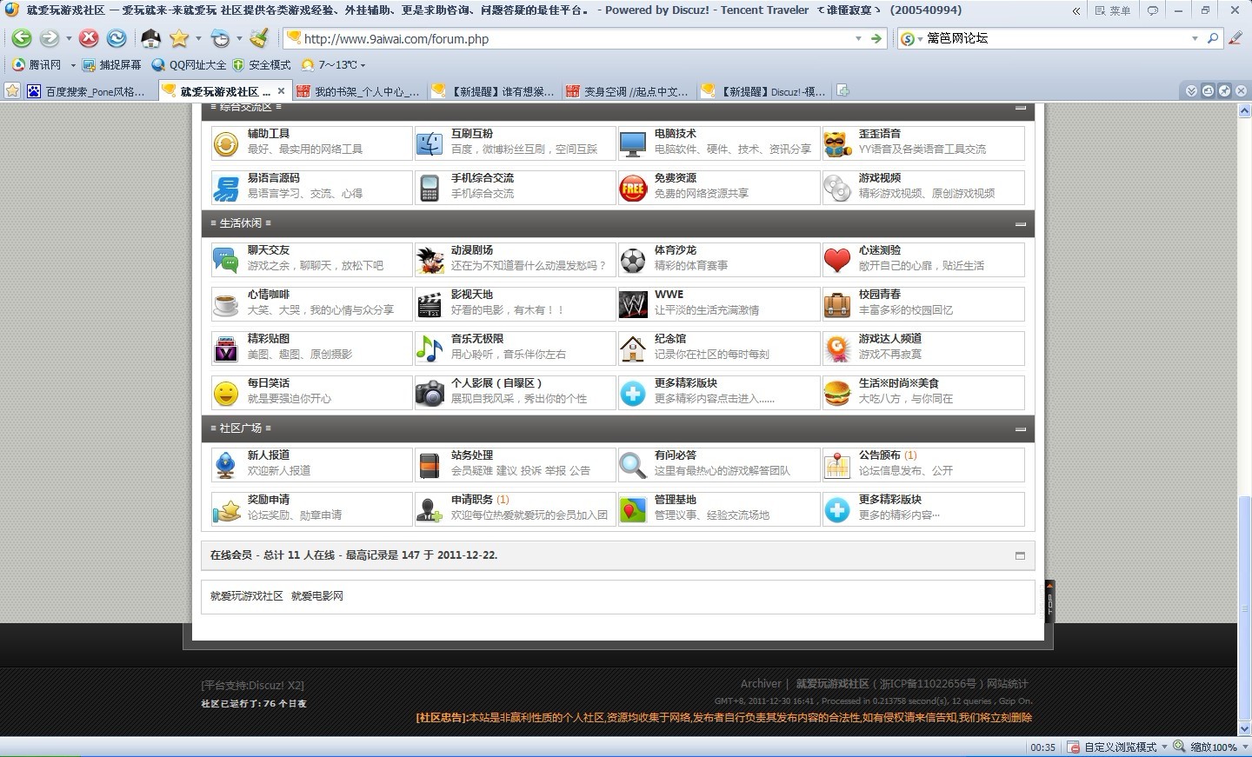Open the 歪歪语音 forum icon
The width and height of the screenshot is (1252, 757).
[x=837, y=143]
